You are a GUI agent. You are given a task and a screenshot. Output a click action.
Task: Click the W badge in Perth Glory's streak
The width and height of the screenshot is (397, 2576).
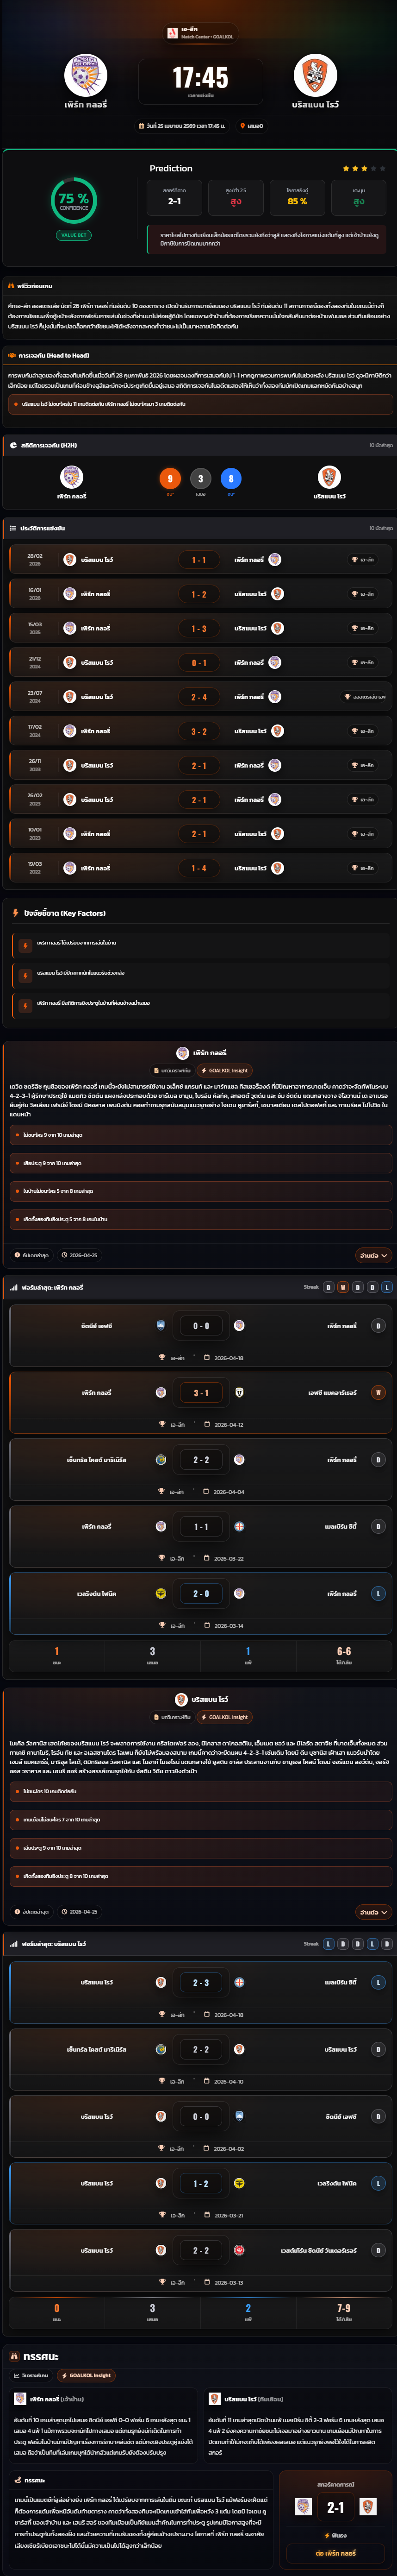pos(343,1287)
